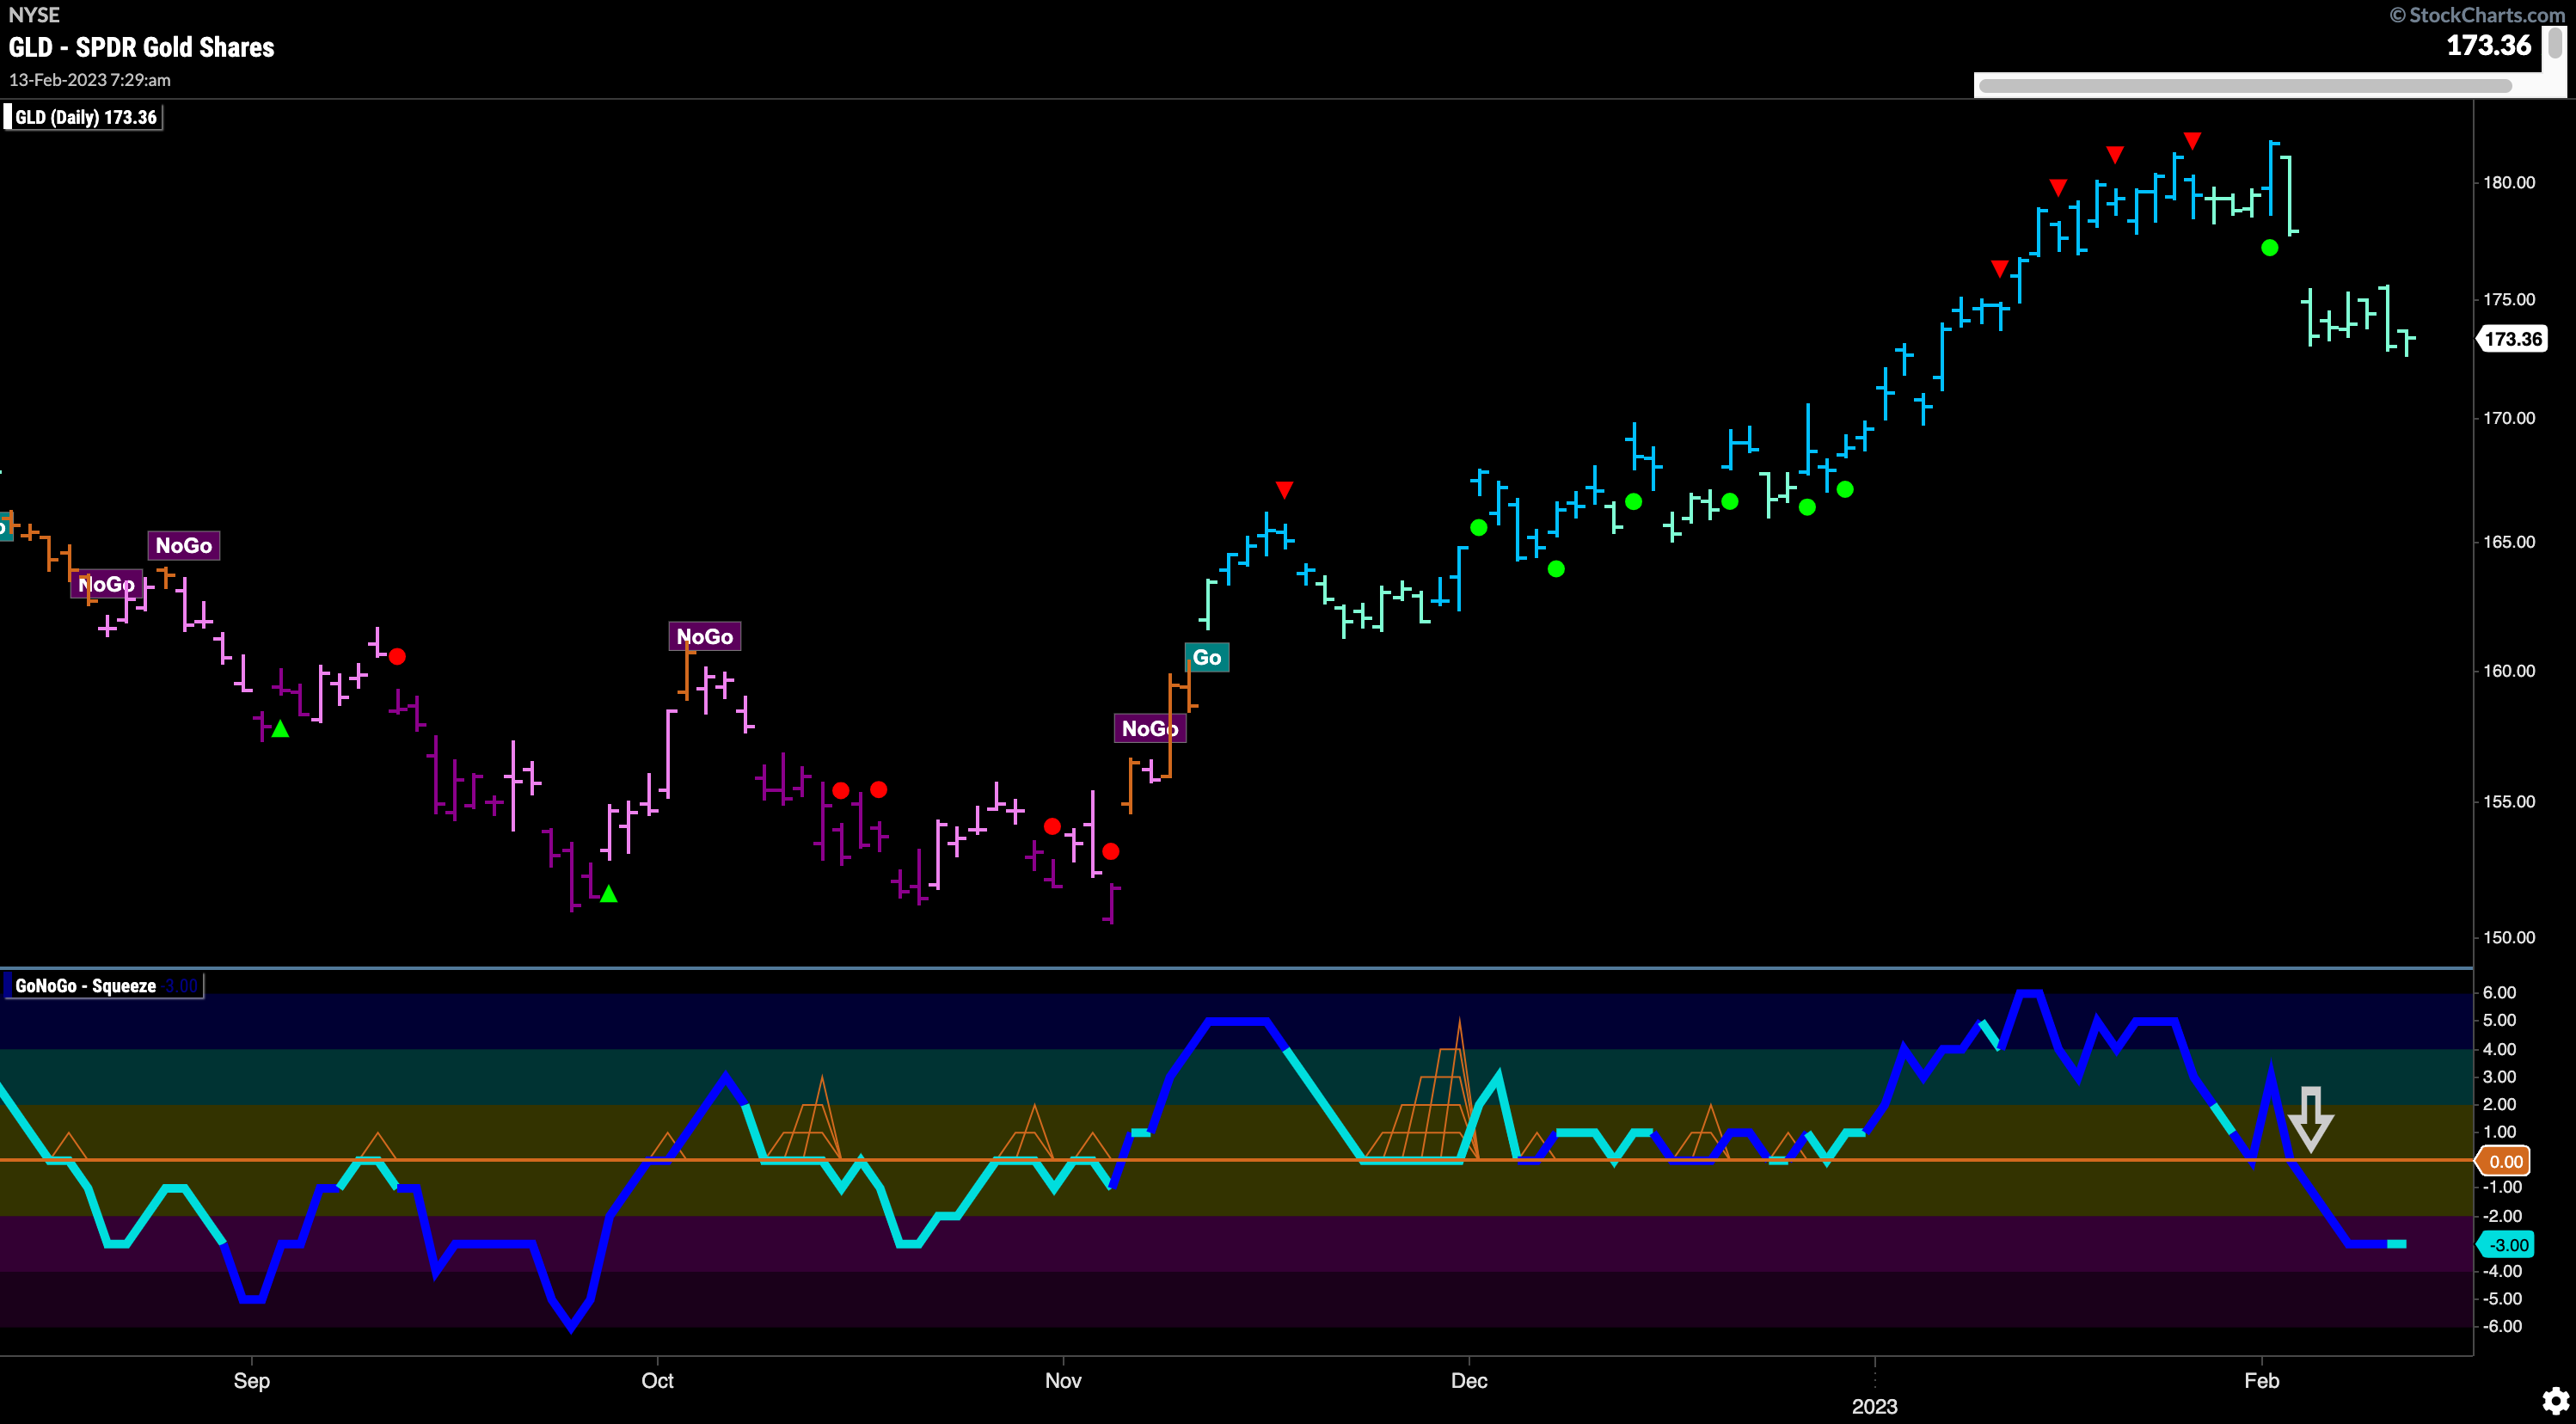Click the red circle marker in mid September
The width and height of the screenshot is (2576, 1424).
(397, 657)
